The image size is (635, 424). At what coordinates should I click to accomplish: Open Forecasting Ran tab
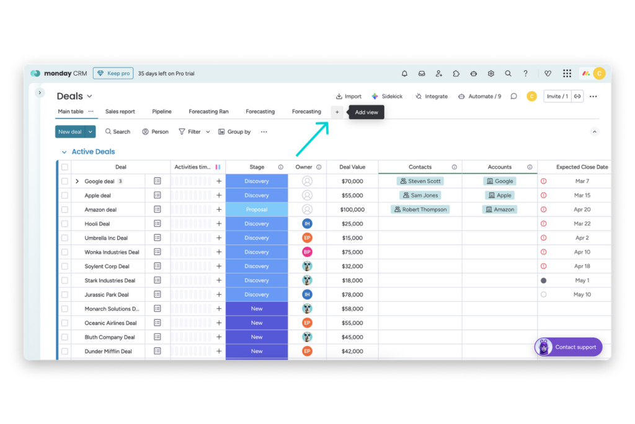[208, 112]
